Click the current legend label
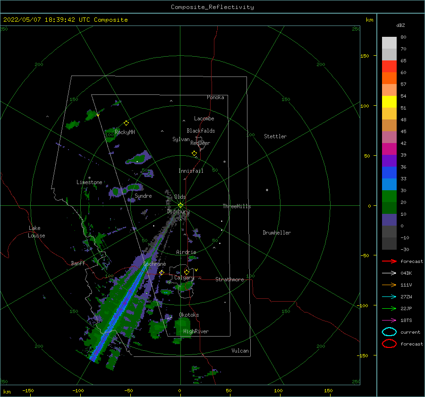This screenshot has height=397, width=425. click(x=410, y=332)
